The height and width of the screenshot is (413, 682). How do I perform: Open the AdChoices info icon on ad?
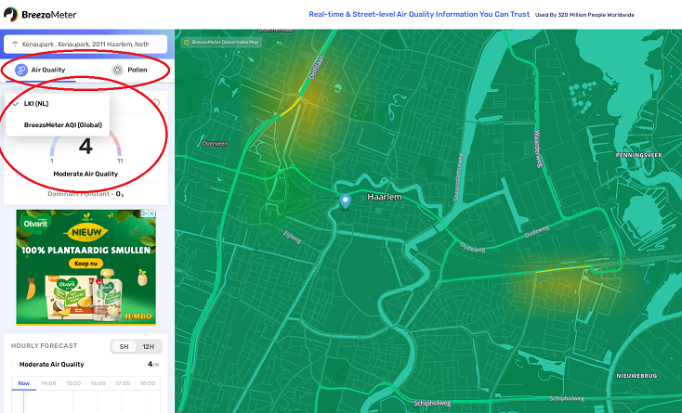(144, 213)
